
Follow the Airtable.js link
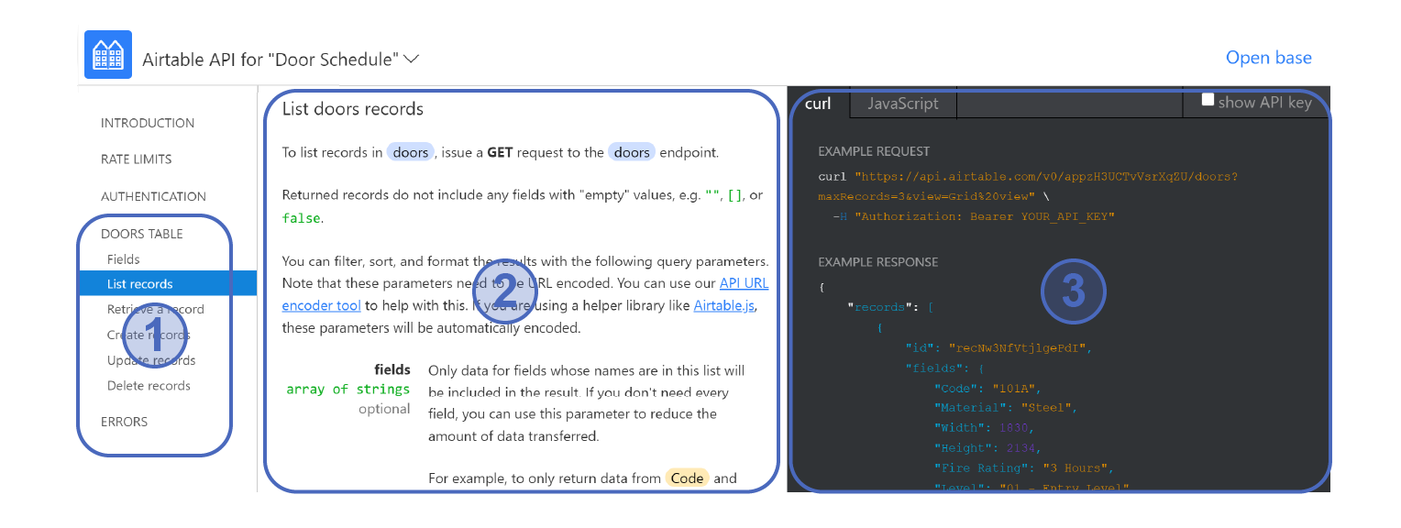[x=724, y=306]
